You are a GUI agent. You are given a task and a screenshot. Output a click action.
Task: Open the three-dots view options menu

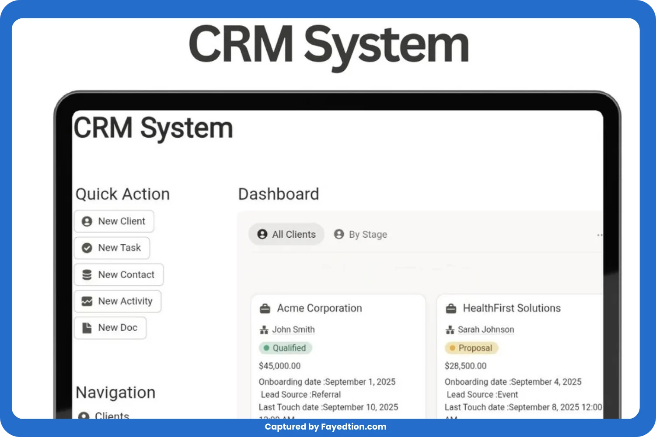[x=600, y=235]
